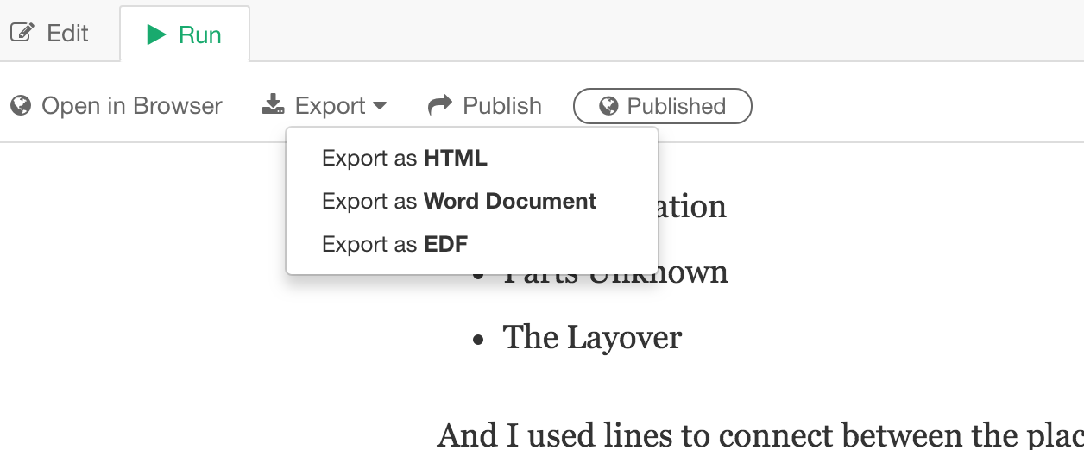Viewport: 1084px width, 450px height.
Task: Click the share arrow icon beside Publish
Action: (440, 105)
